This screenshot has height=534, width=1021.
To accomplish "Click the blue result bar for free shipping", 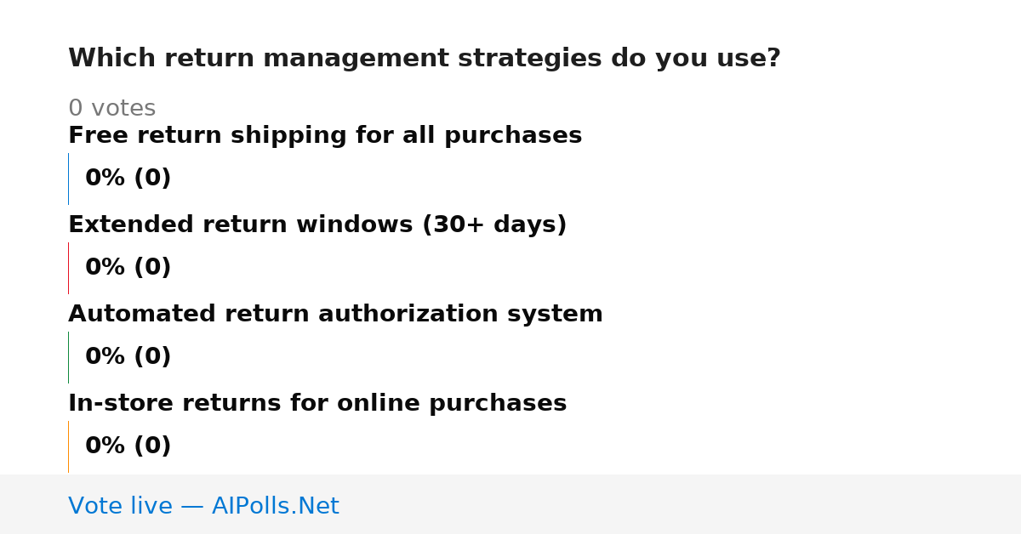I will (x=68, y=179).
